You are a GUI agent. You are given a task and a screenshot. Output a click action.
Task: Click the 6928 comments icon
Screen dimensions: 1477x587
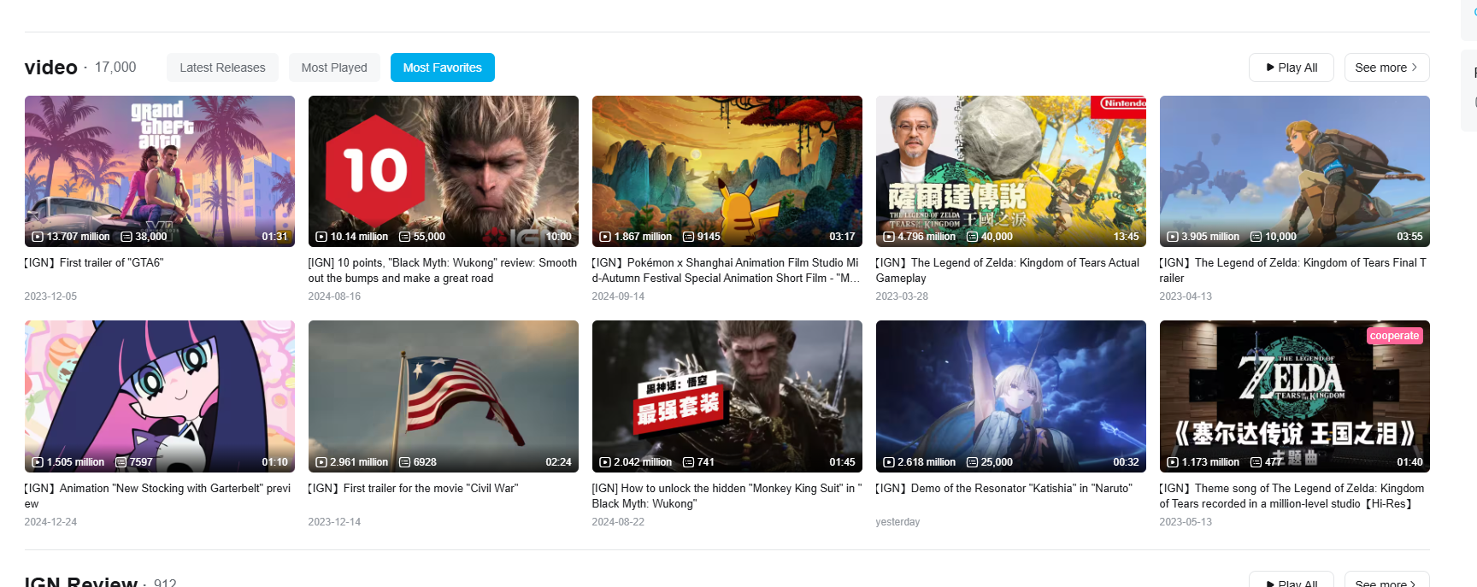[x=405, y=462]
